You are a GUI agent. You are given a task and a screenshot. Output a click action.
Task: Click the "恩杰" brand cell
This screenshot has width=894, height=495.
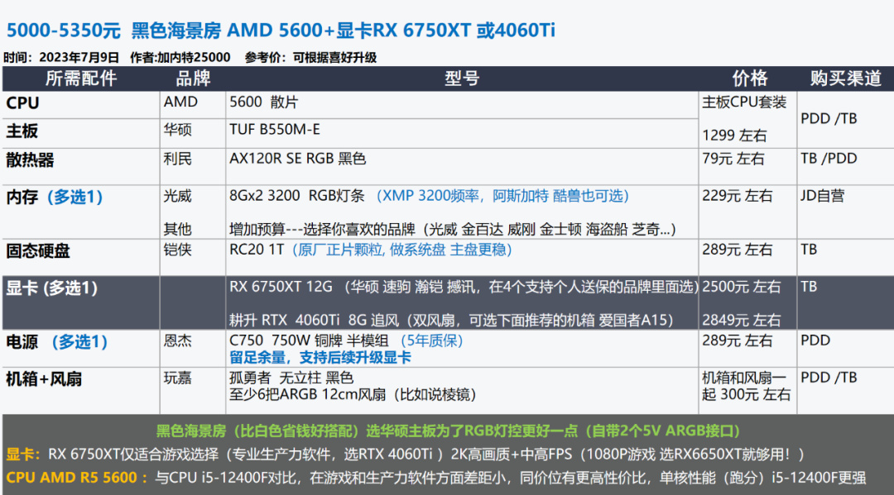pos(177,340)
